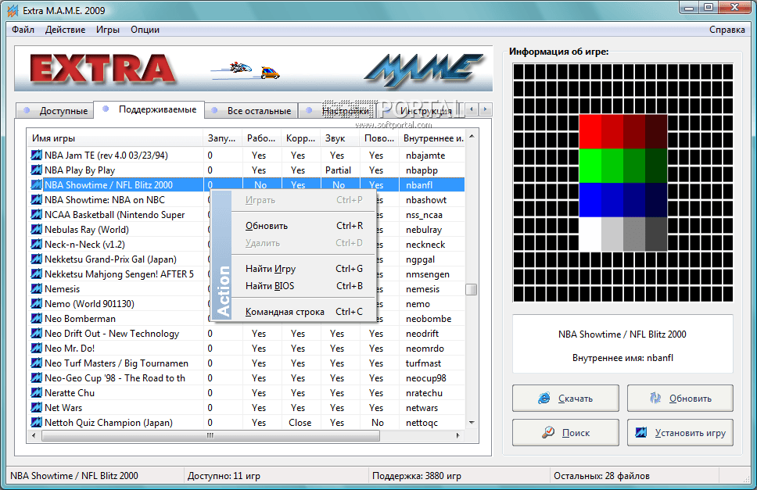Click the bright green color block in preview
757x490 pixels.
coord(590,166)
